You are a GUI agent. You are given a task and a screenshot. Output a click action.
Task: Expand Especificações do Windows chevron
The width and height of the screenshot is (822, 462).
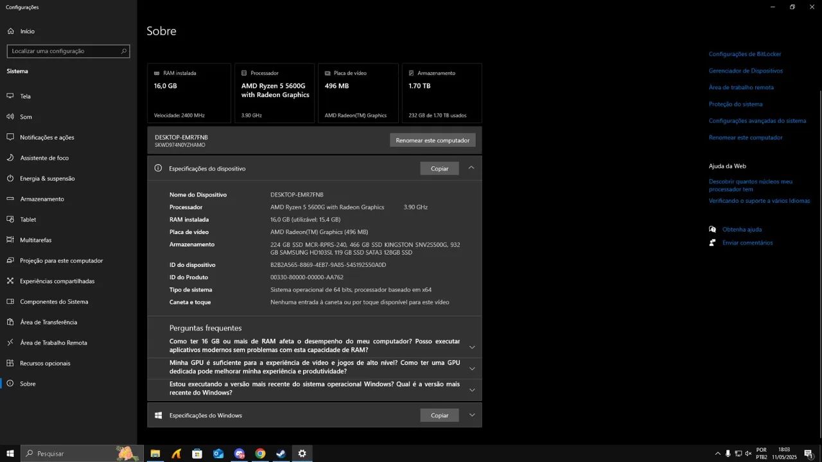click(x=471, y=415)
